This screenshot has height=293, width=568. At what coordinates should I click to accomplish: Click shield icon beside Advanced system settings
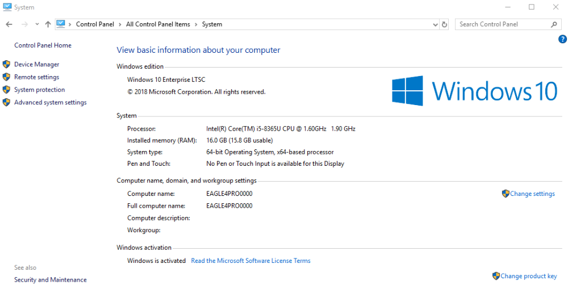[x=6, y=103]
